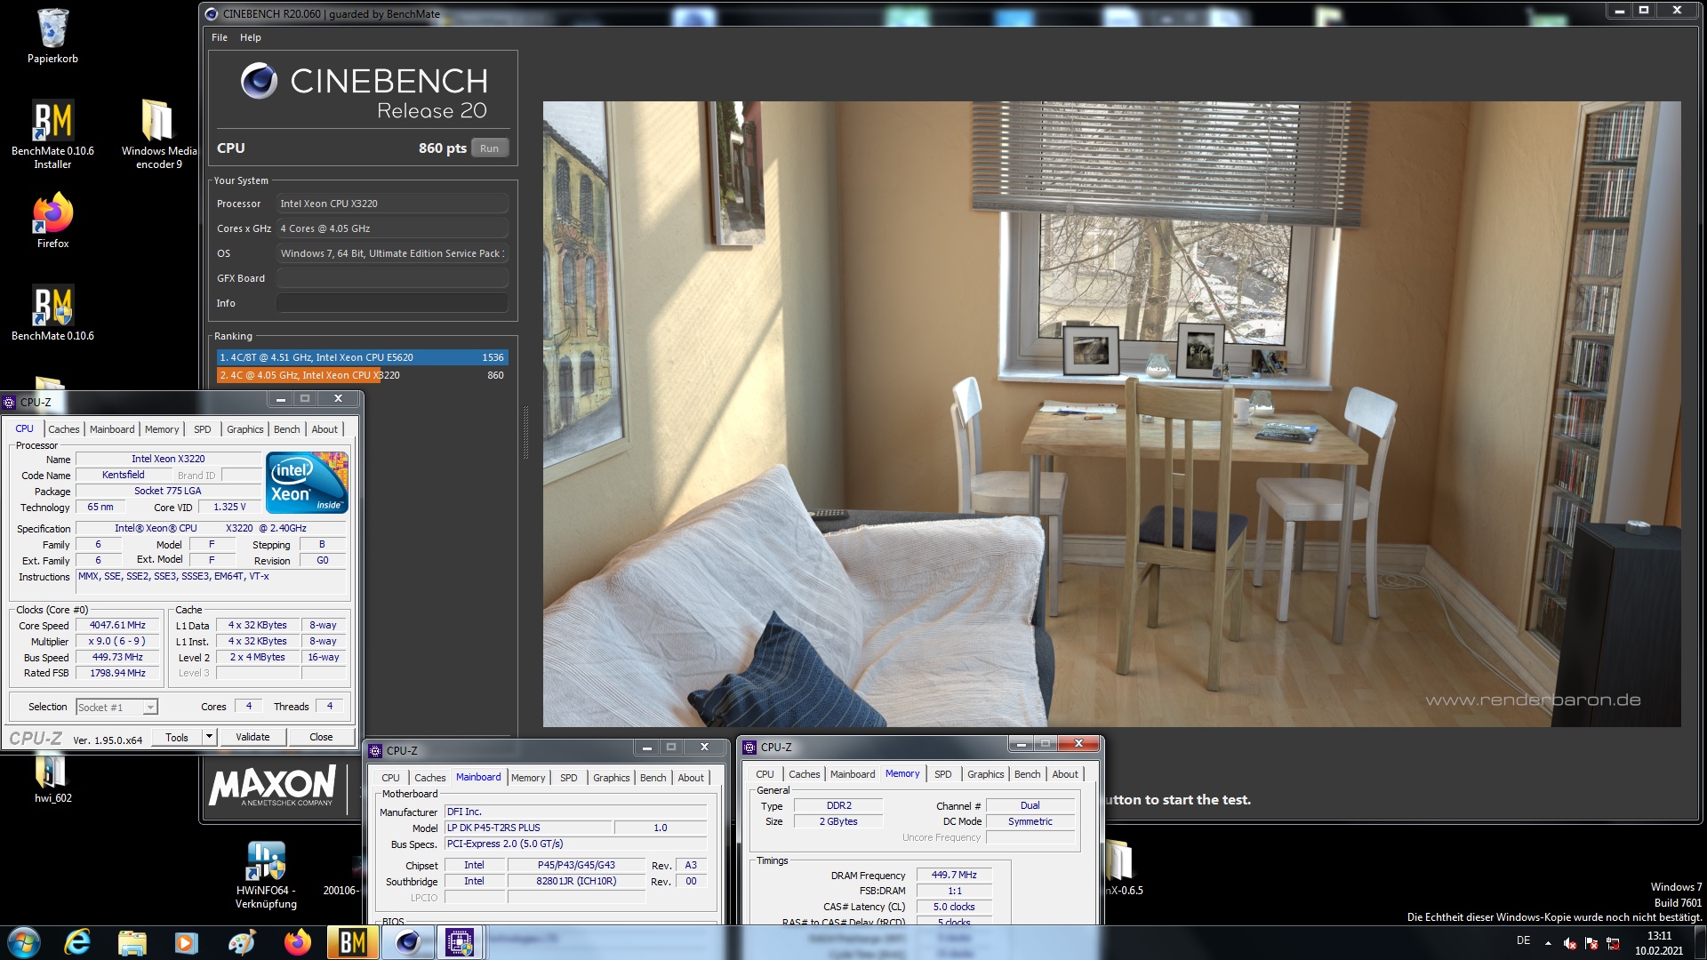Open About tab in CPU-Z CPU window
This screenshot has width=1707, height=960.
click(x=325, y=429)
